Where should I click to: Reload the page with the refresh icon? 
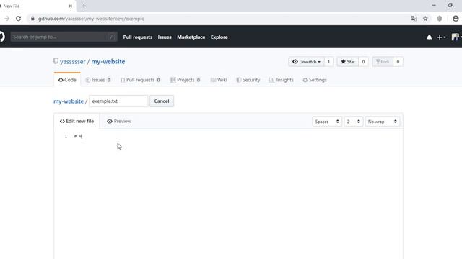tap(18, 19)
